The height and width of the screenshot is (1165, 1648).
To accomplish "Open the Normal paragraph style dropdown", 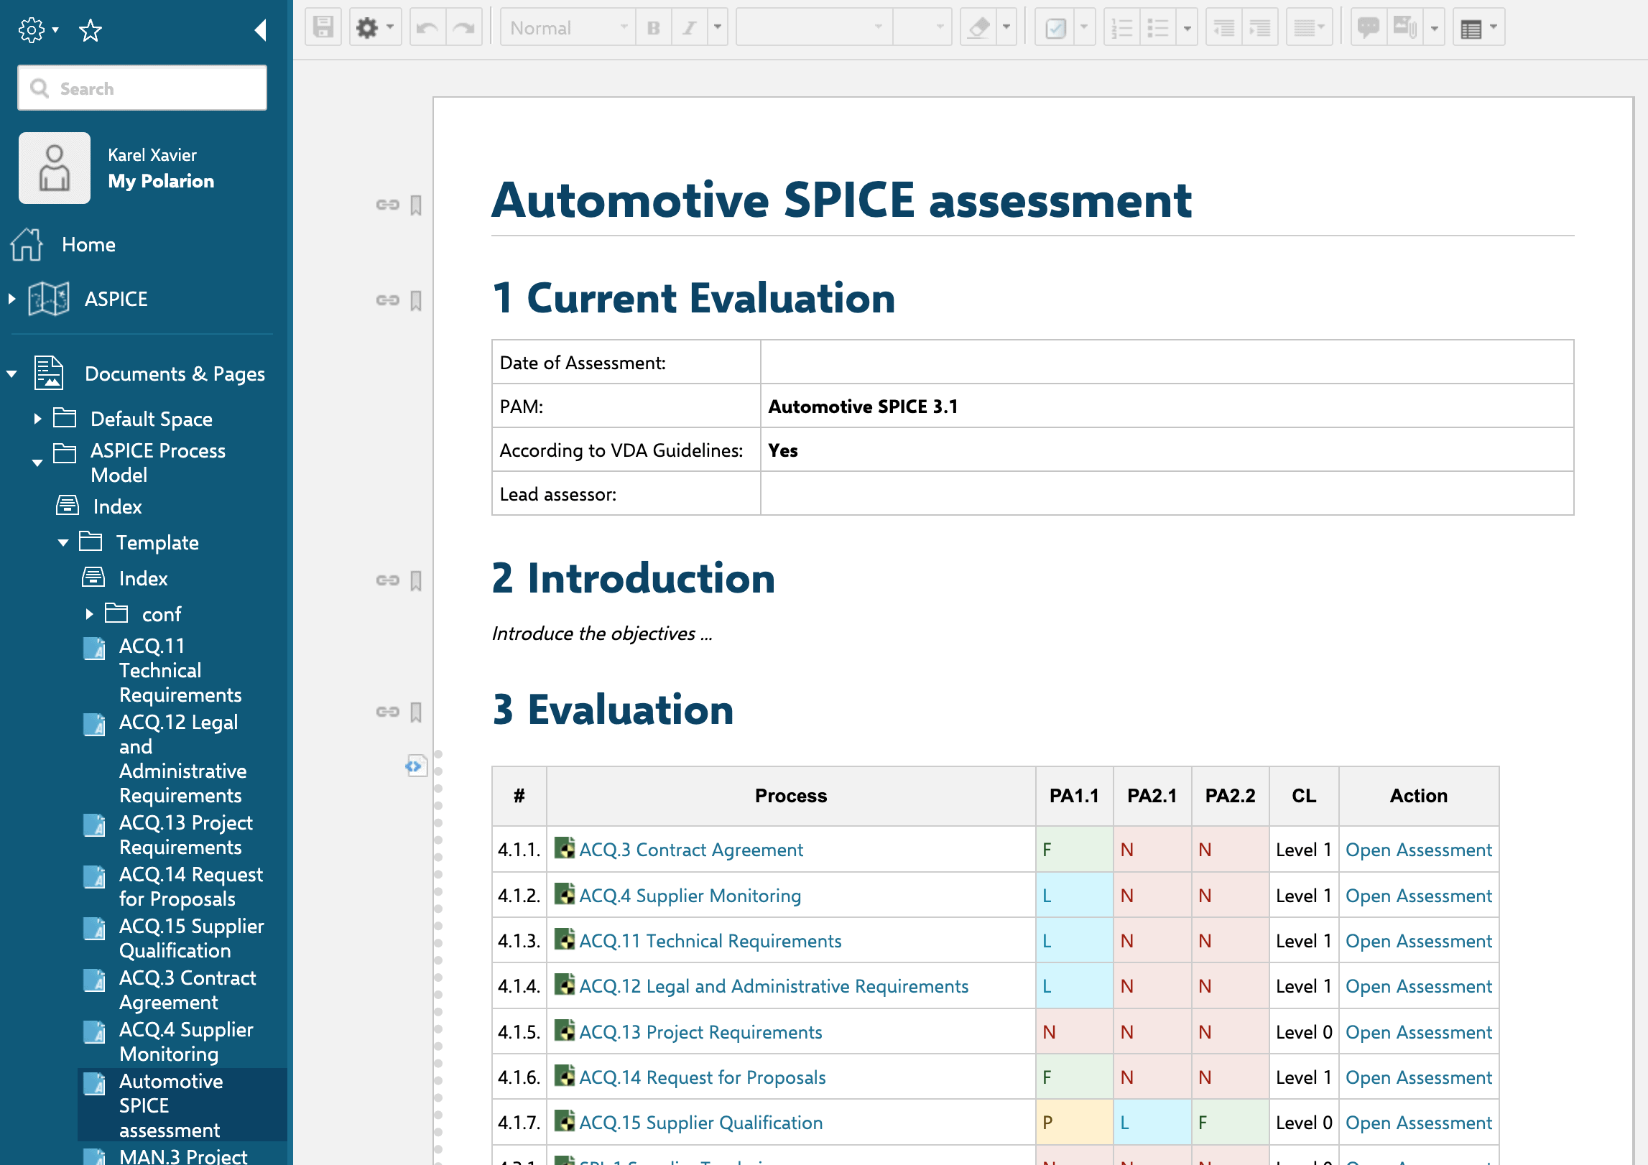I will click(568, 28).
